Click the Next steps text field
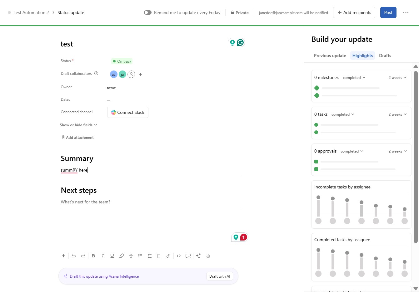419x292 pixels. (x=151, y=202)
